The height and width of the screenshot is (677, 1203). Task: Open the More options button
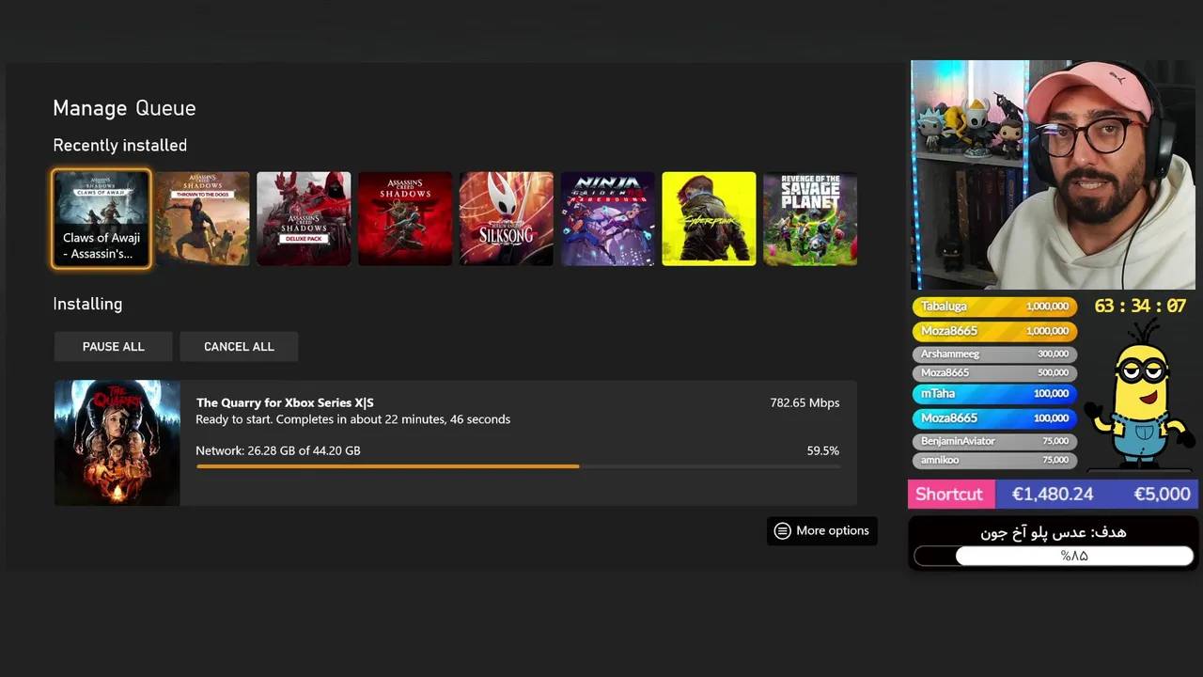(822, 530)
